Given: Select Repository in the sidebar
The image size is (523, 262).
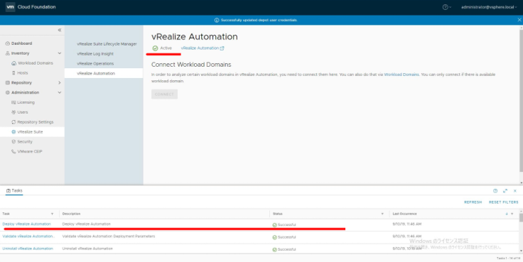Looking at the screenshot, I should [x=22, y=82].
